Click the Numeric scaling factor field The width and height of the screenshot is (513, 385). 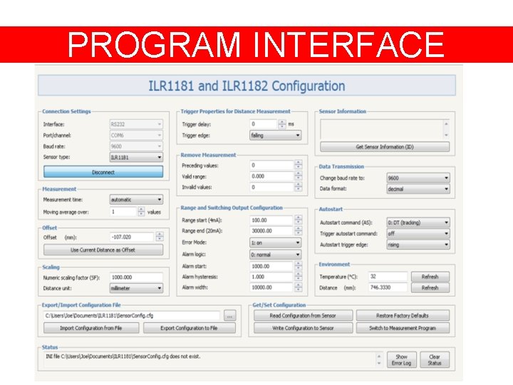click(x=136, y=277)
